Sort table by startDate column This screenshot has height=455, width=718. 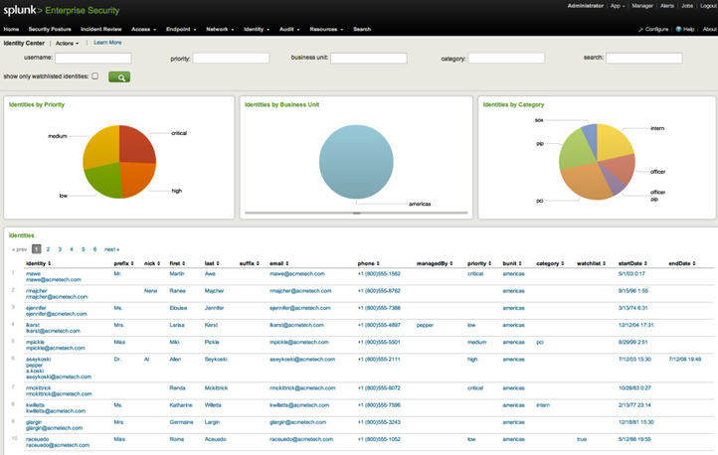click(632, 263)
